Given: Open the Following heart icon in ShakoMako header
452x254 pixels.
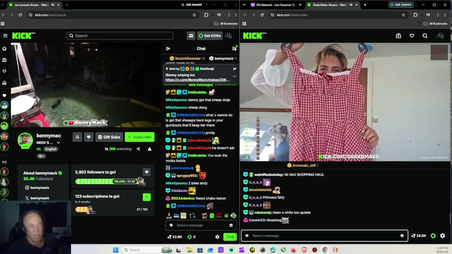Looking at the screenshot, I should click(x=412, y=36).
